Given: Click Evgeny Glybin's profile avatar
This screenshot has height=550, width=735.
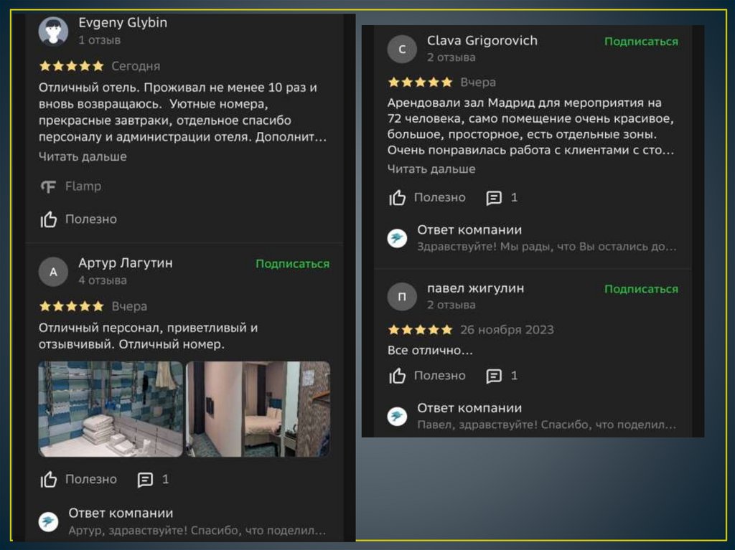Looking at the screenshot, I should 53,31.
